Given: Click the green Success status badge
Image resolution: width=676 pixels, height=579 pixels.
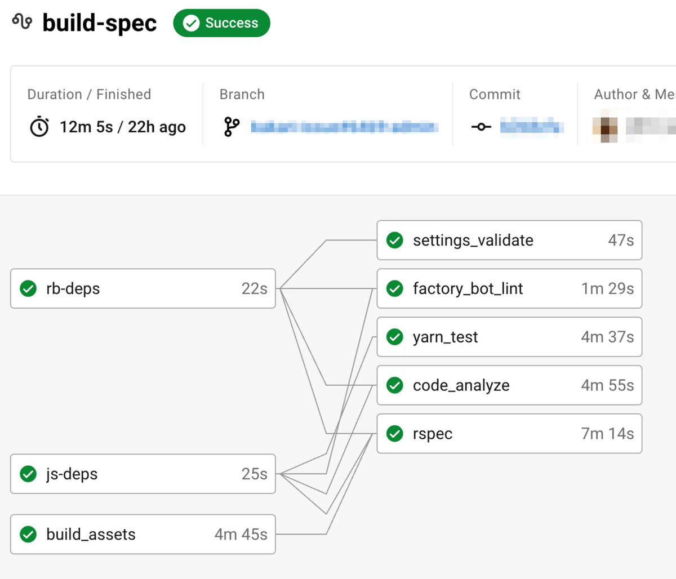Looking at the screenshot, I should pyautogui.click(x=221, y=23).
